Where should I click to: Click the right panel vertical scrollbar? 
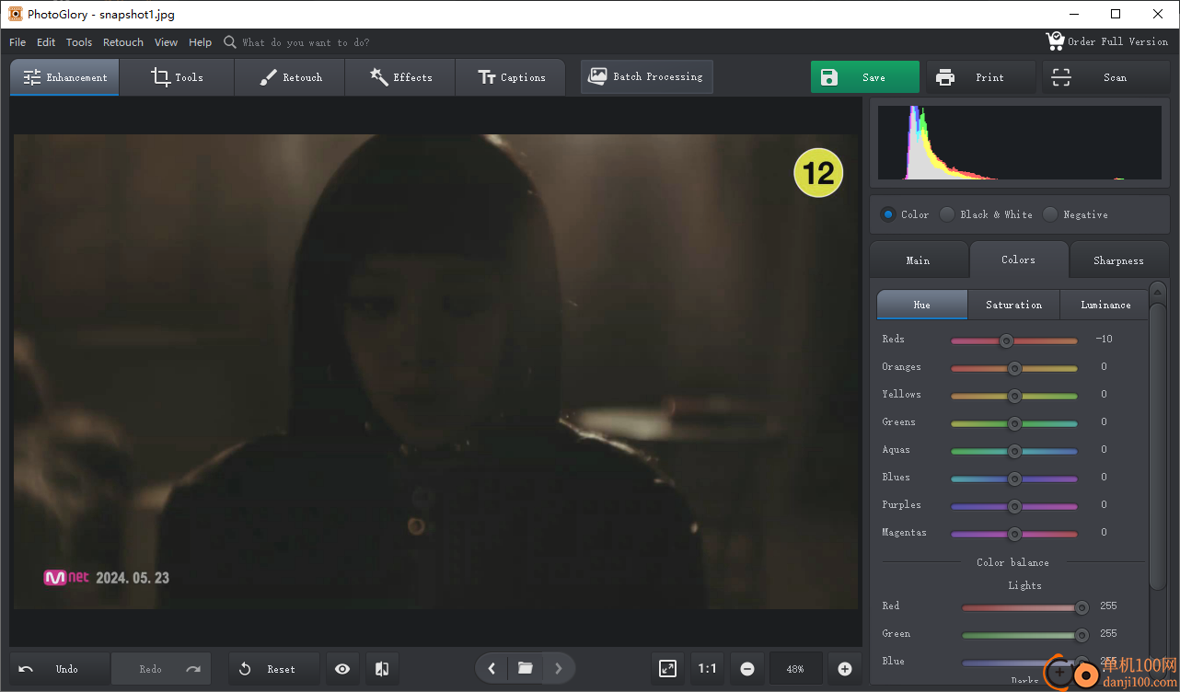tap(1158, 446)
